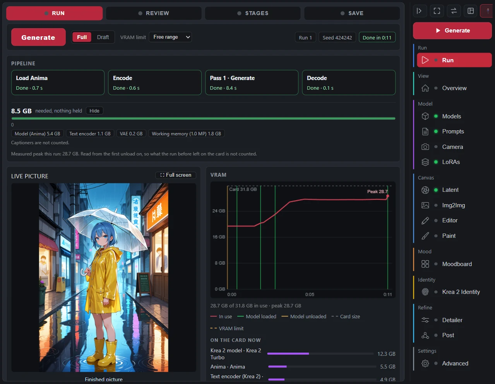This screenshot has width=495, height=384.
Task: Open the STAGES tab
Action: [x=253, y=13]
